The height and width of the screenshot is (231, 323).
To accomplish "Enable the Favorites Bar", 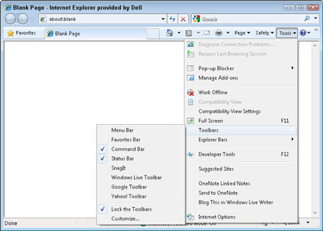I will 141,140.
